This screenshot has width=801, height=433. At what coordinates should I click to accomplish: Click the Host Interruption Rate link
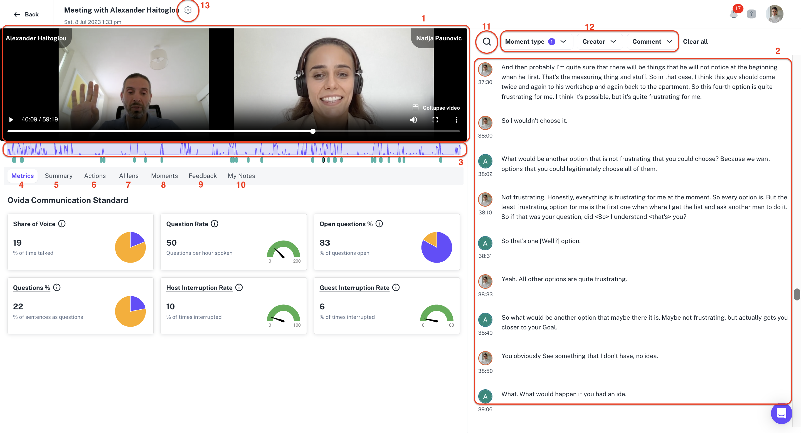199,288
